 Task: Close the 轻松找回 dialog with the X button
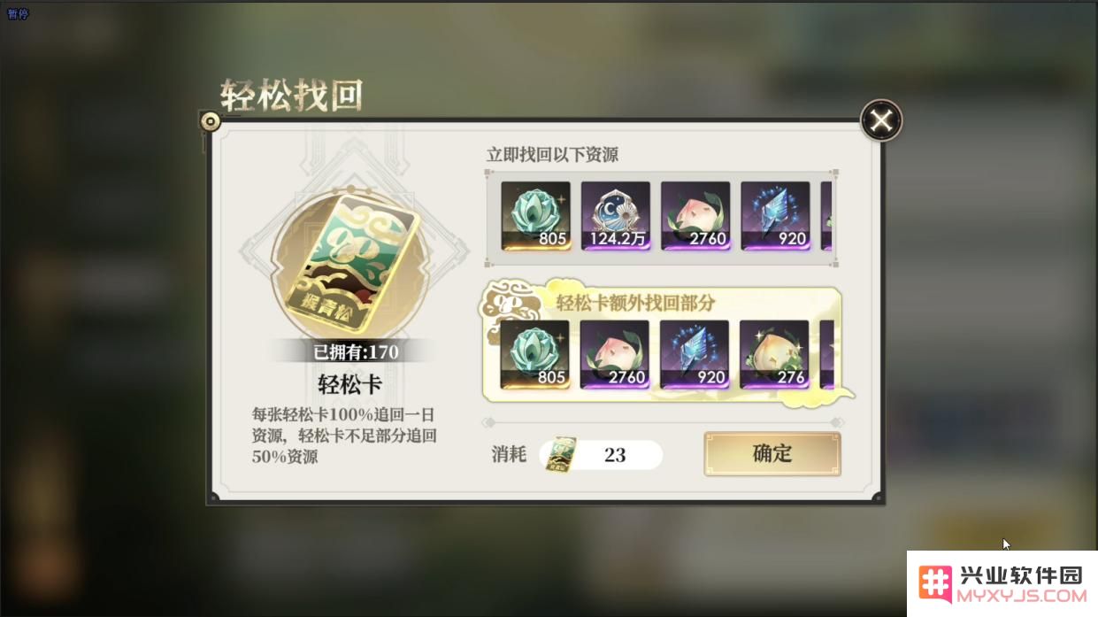[x=881, y=121]
